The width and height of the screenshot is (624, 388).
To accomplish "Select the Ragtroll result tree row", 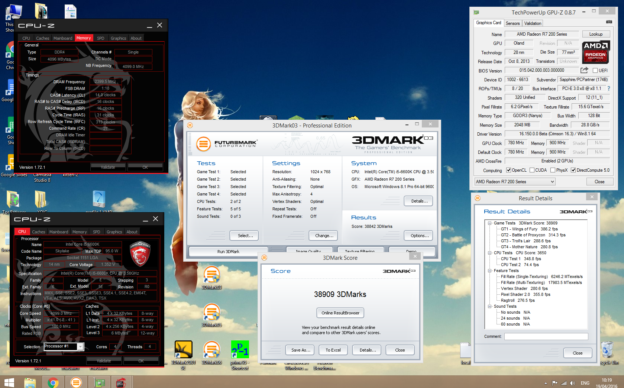I will pyautogui.click(x=518, y=301).
